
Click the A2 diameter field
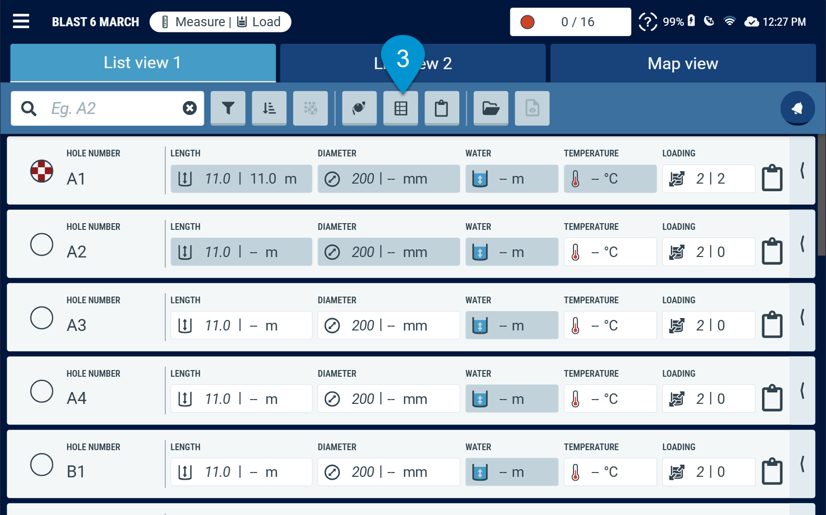point(389,252)
